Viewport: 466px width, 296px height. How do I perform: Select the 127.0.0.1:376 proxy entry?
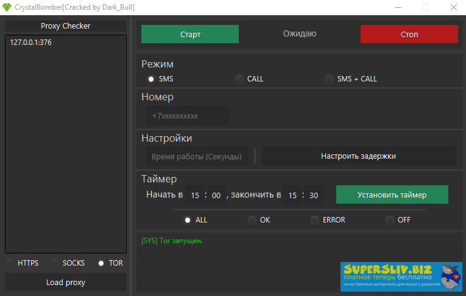(x=30, y=43)
